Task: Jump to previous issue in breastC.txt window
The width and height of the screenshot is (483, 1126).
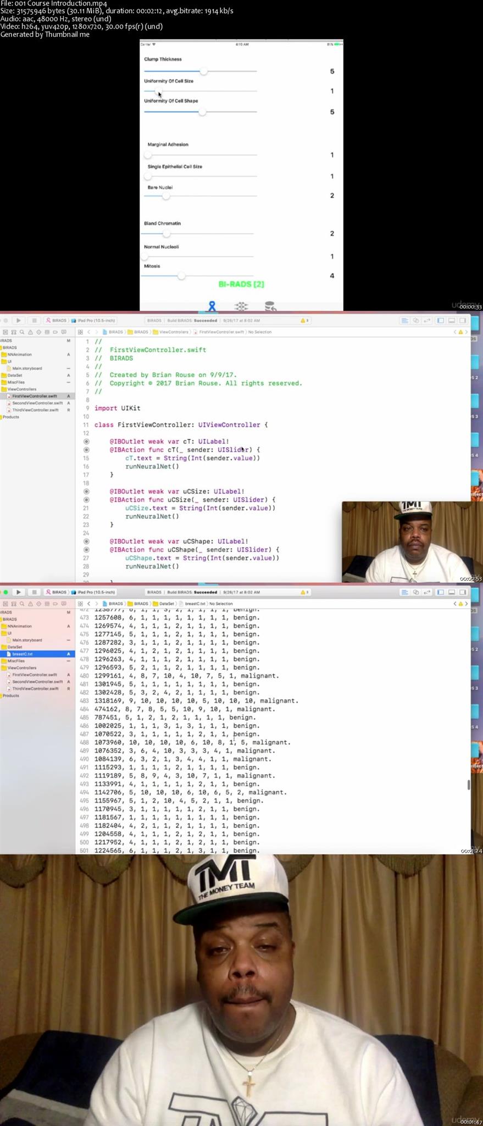Action: coord(456,604)
